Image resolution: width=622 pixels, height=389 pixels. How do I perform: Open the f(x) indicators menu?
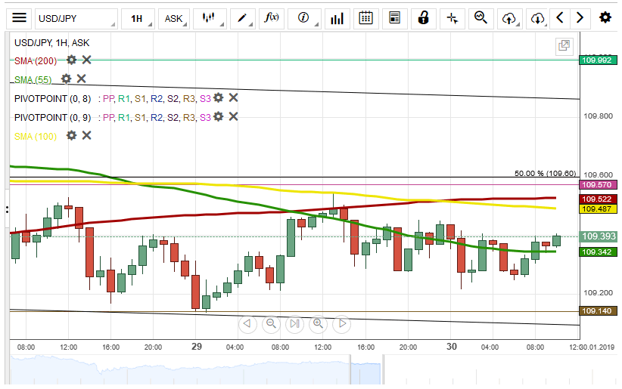coord(272,18)
